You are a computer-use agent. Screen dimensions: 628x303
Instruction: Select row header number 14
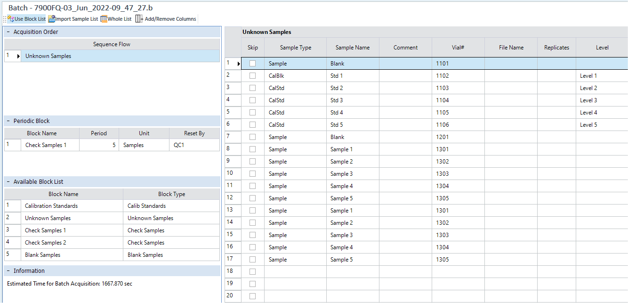pyautogui.click(x=233, y=223)
